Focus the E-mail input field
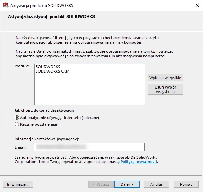203x192 pixels. pyautogui.click(x=89, y=147)
